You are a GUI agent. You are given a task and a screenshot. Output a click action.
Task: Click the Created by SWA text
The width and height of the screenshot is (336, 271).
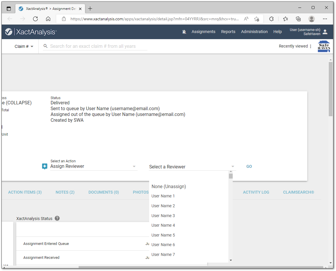67,120
